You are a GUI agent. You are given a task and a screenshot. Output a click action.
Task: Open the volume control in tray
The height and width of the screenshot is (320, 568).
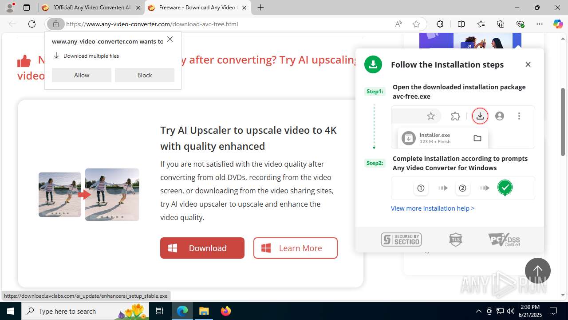pos(510,311)
